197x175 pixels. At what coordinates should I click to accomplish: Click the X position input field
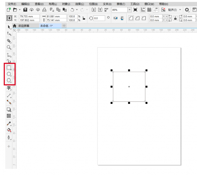(29, 16)
